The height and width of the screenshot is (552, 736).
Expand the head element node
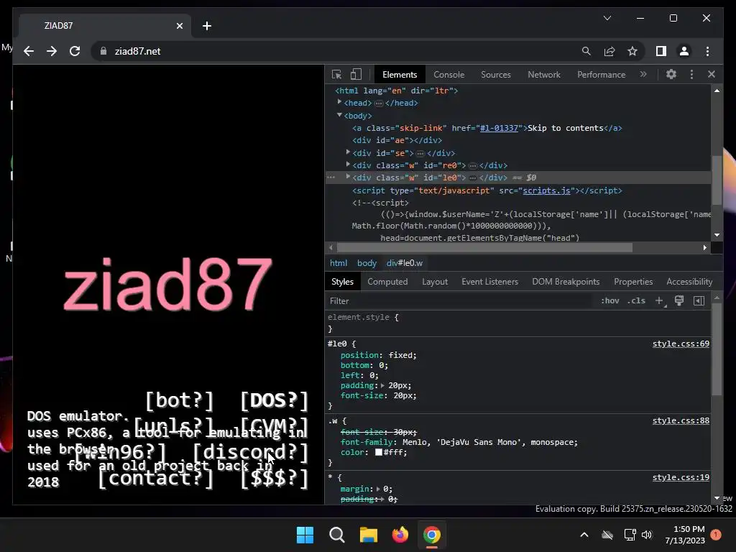tap(339, 102)
